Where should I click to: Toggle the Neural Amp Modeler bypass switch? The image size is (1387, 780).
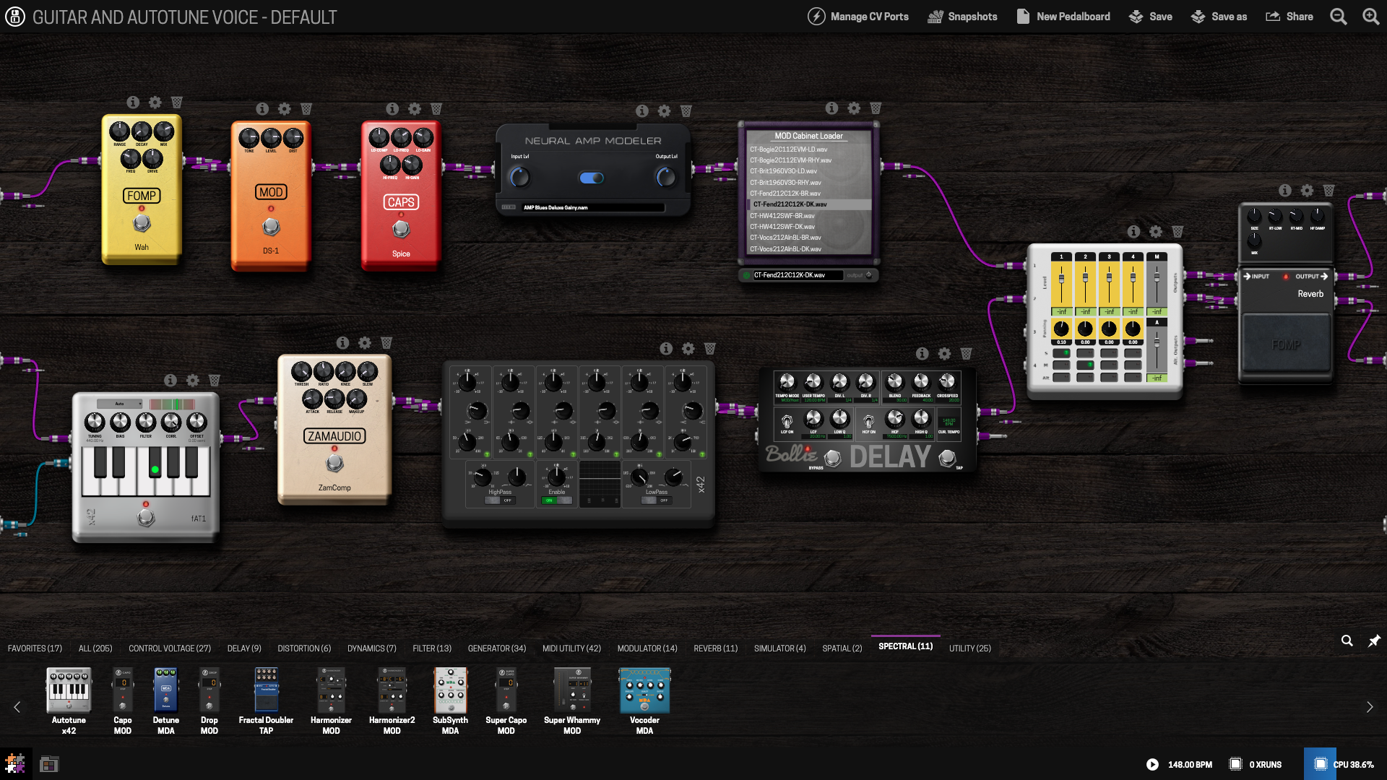592,178
